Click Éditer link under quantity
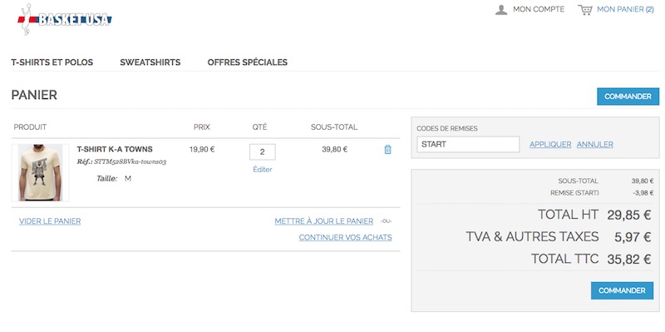The height and width of the screenshot is (332, 665). tap(263, 170)
